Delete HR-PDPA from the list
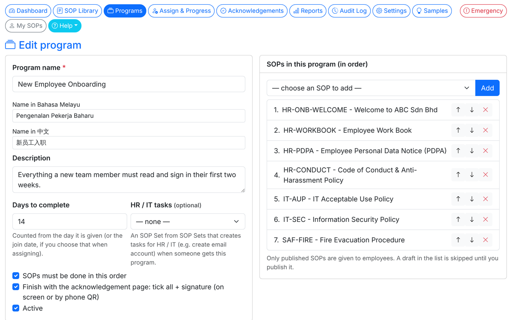The width and height of the screenshot is (512, 320). click(486, 151)
